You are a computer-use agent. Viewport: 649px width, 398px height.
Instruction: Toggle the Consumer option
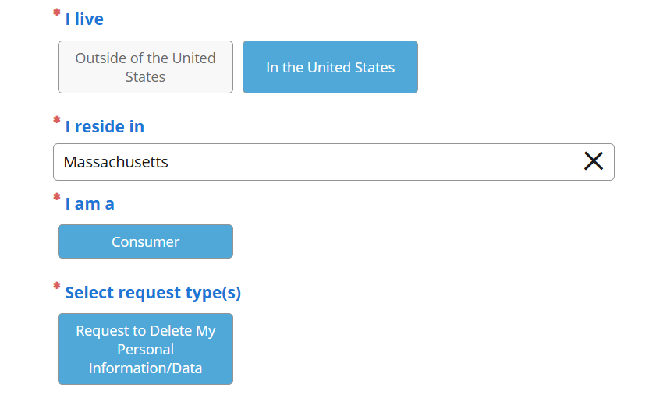point(145,241)
